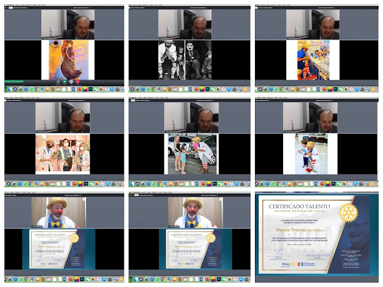Screen dimensions: 383x287
Task: Open Photoshop in the dock below the masked nurses photo
Action: pos(86,184)
